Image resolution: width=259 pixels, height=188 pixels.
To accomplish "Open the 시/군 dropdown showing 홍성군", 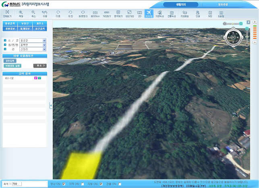I will point(33,40).
